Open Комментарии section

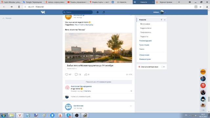145,59
